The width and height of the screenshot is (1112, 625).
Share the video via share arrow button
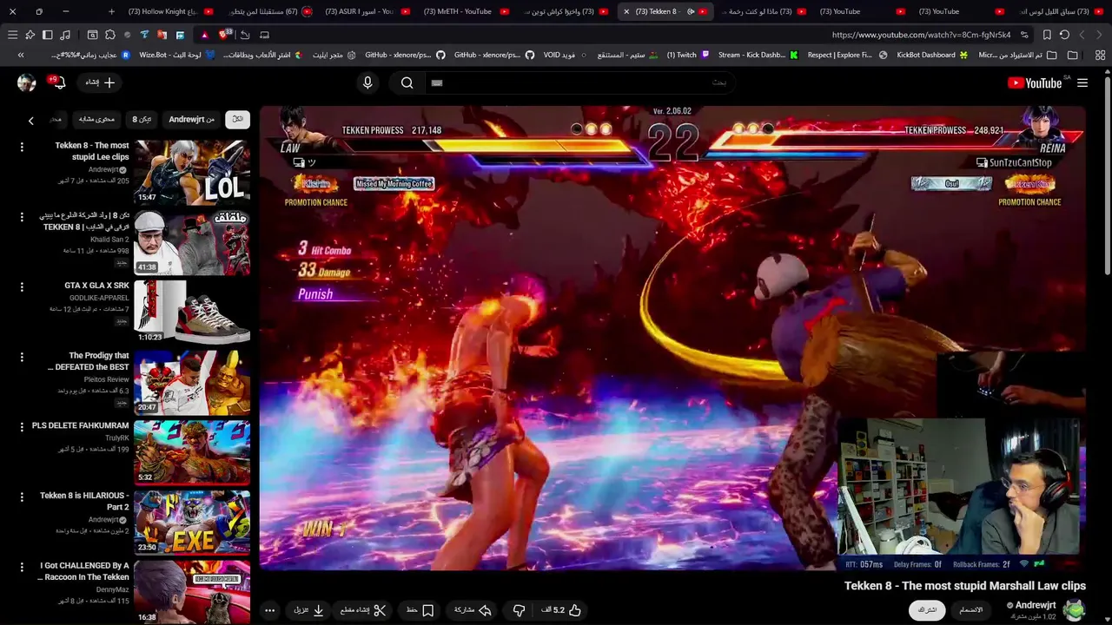point(473,610)
